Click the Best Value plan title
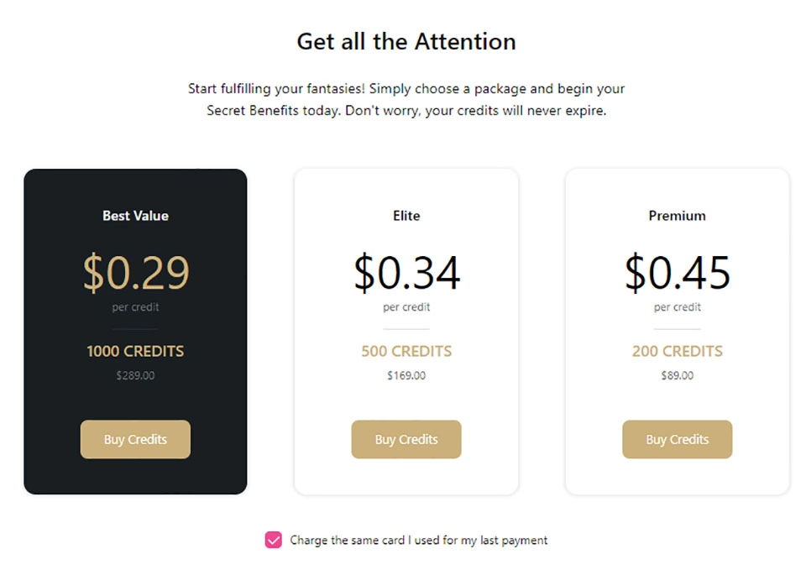Image resolution: width=806 pixels, height=575 pixels. (135, 216)
